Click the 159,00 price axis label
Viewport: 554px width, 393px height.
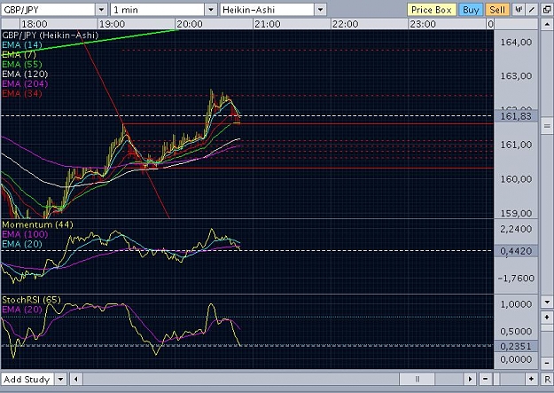(x=516, y=213)
